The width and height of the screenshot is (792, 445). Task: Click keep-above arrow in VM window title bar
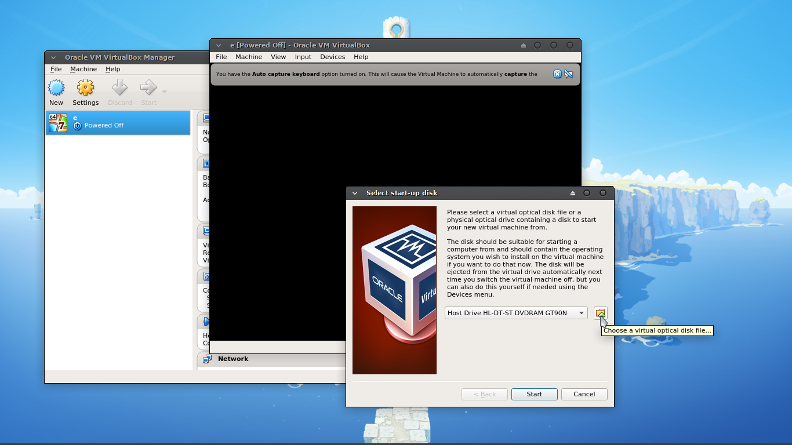point(523,45)
